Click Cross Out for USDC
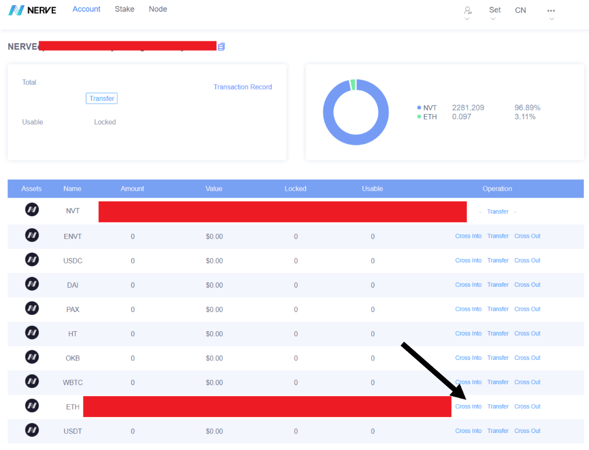Image resolution: width=589 pixels, height=450 pixels. 527,260
